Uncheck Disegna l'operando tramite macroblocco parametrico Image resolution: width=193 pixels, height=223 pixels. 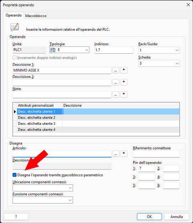click(15, 175)
